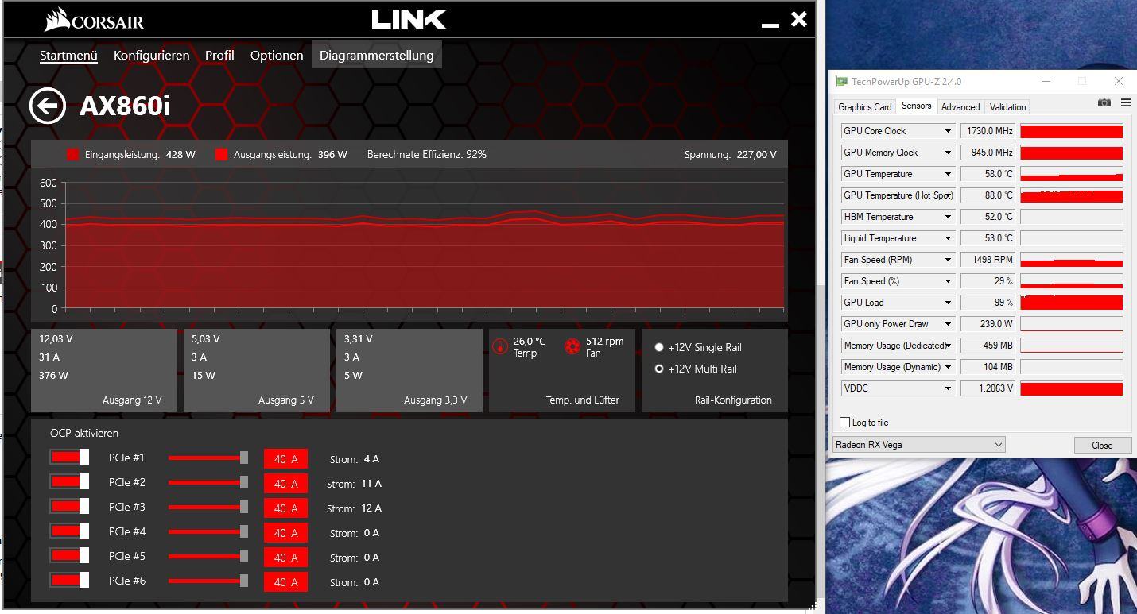
Task: Click the temperature droplet icon
Action: (500, 346)
